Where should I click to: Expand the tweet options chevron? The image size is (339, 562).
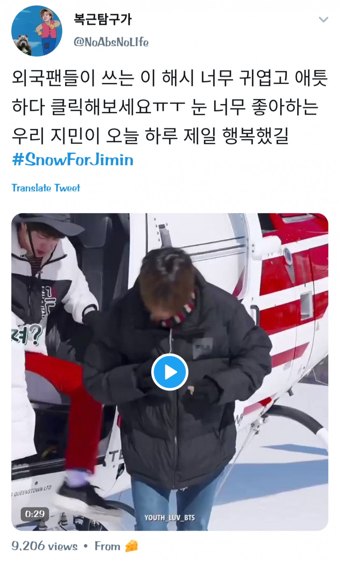(x=323, y=20)
